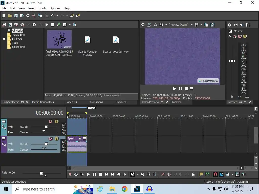Select the final_630efc9e video thumbnail
Viewport: 259px width, 194px height.
click(x=59, y=39)
